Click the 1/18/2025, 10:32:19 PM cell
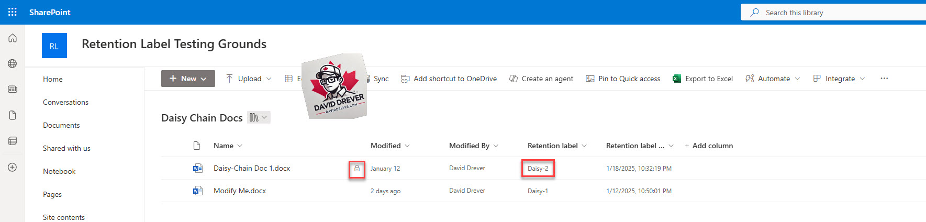This screenshot has width=926, height=222. point(639,169)
